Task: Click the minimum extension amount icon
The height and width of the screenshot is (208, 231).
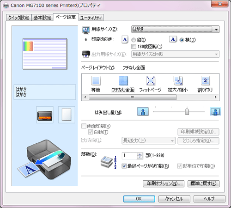Action: click(143, 111)
